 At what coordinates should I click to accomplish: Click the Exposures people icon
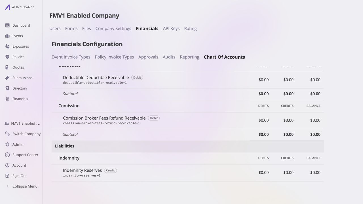point(7,46)
